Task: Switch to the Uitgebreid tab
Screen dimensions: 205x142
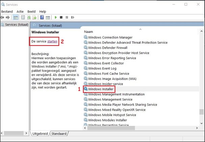Action: 40,134
